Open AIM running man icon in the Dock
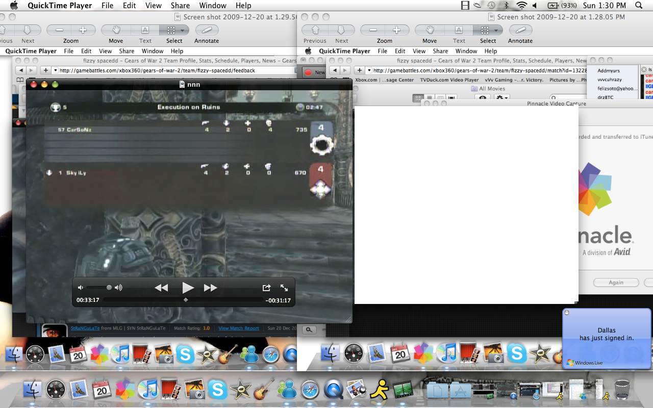The width and height of the screenshot is (653, 408). [380, 389]
